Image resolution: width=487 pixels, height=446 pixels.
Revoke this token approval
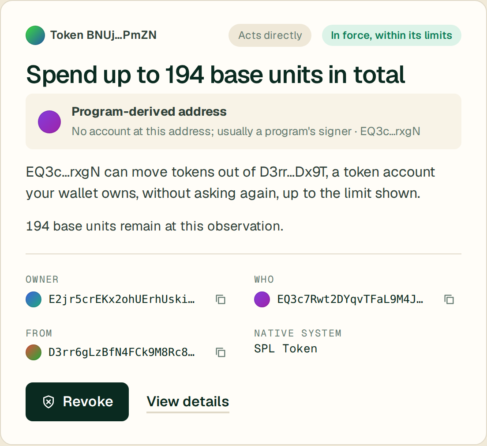(x=77, y=402)
